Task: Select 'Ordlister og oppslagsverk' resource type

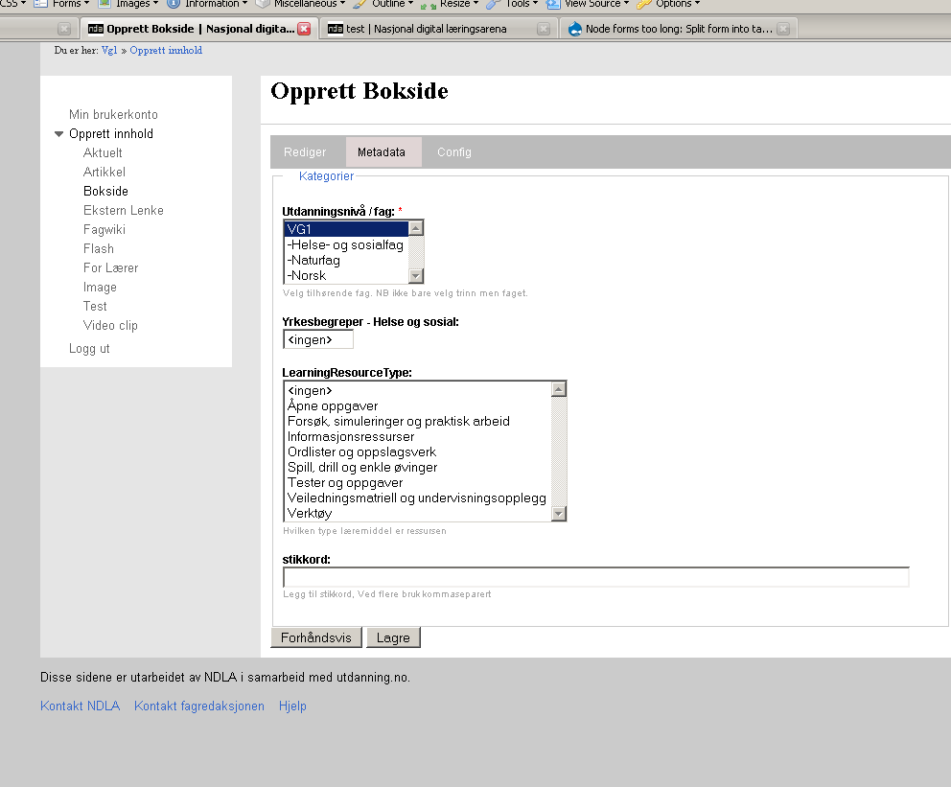Action: 418,451
